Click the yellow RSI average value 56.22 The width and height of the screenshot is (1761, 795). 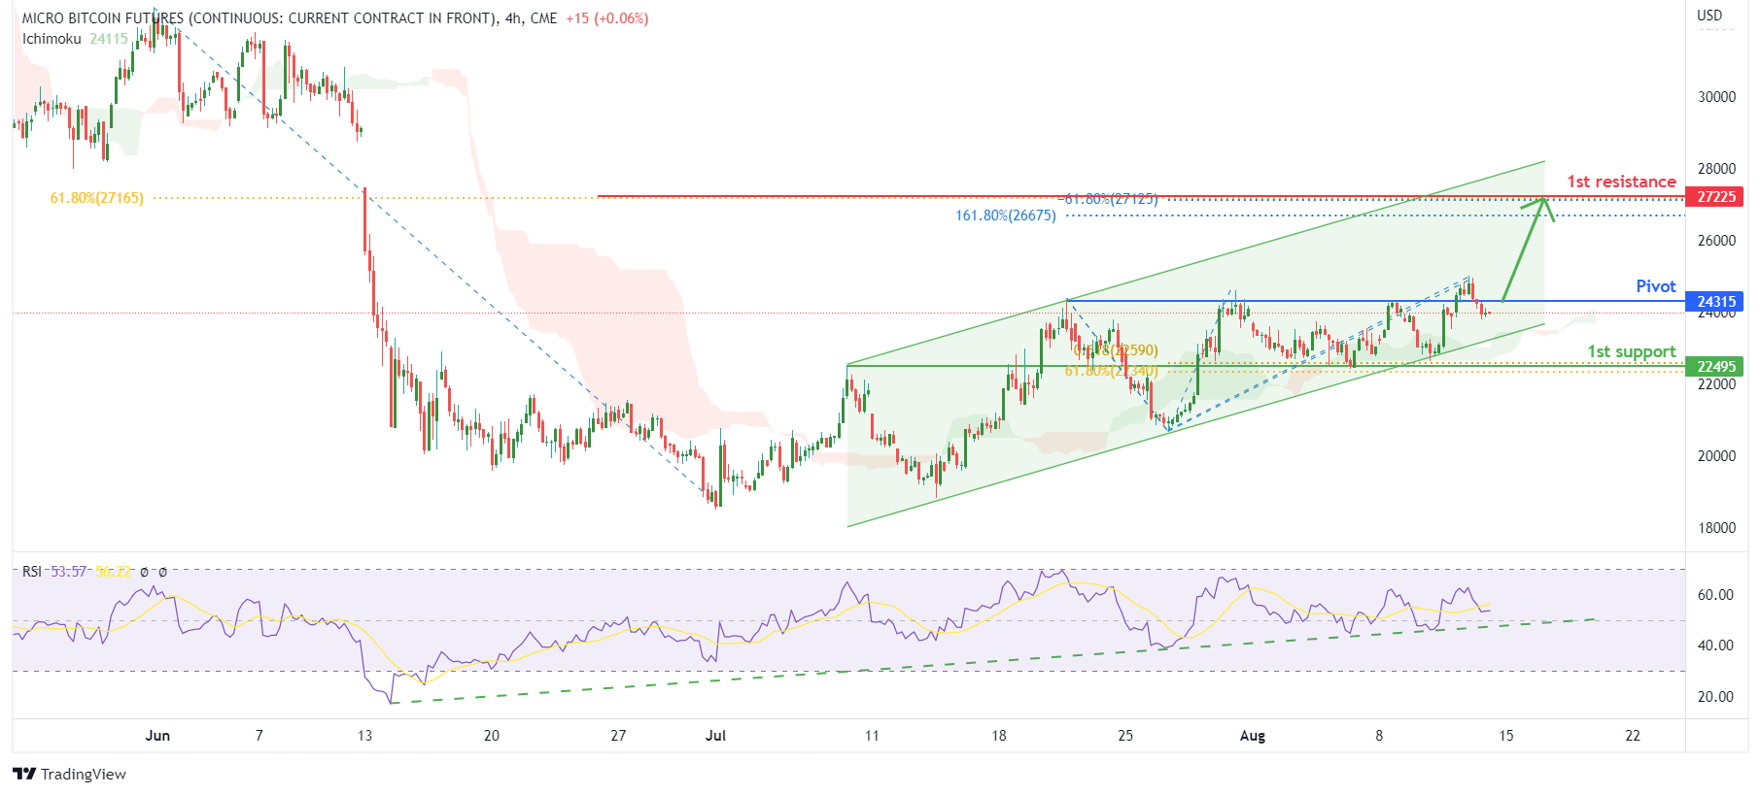point(113,572)
